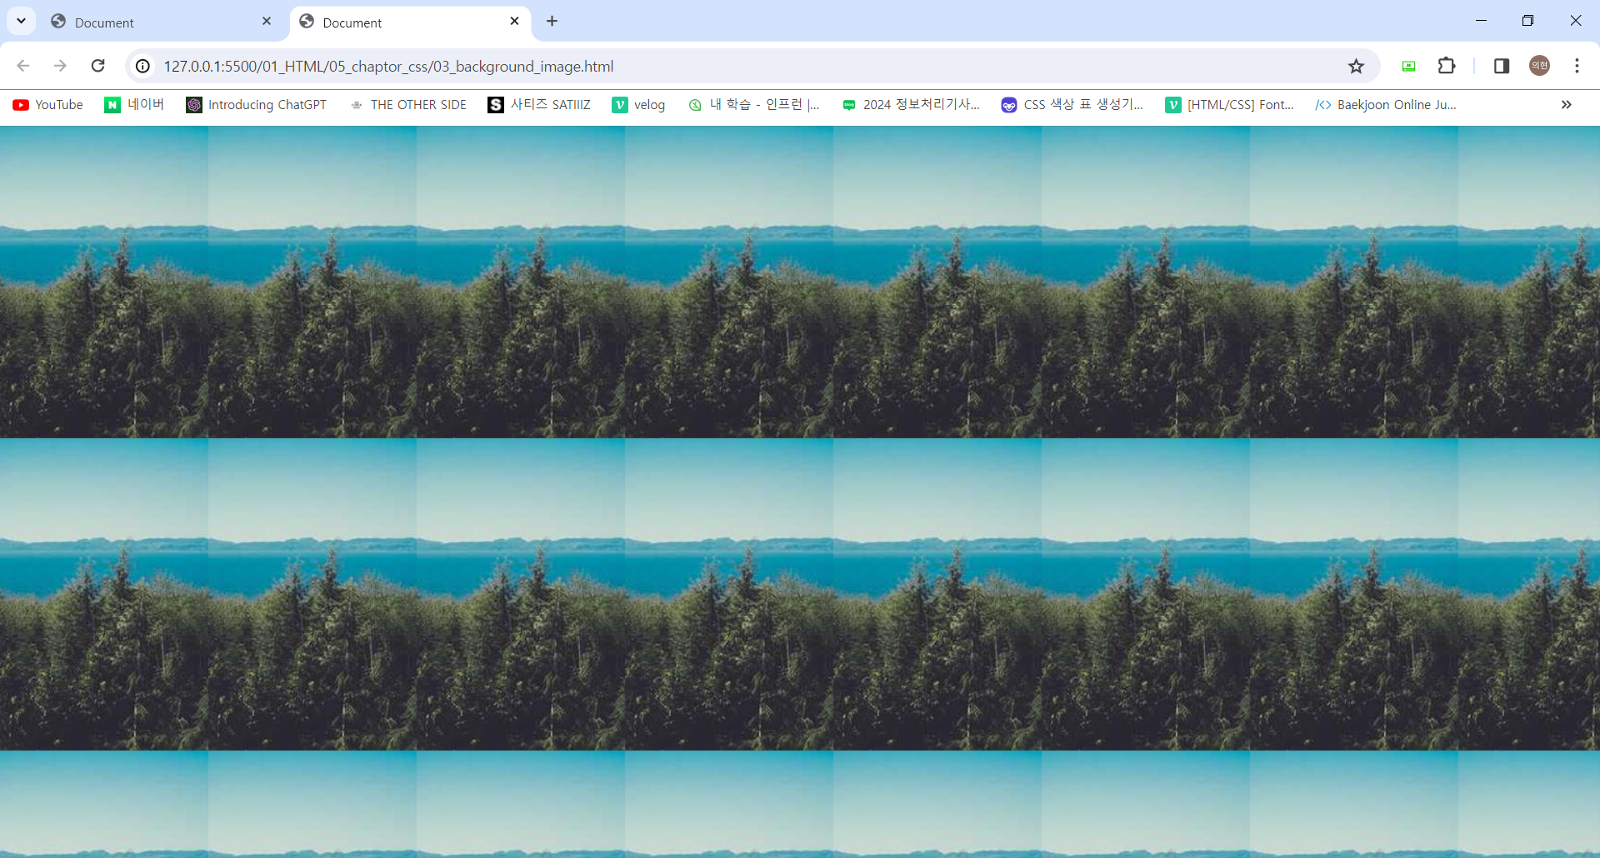Screen dimensions: 1600x858
Task: Toggle the browser side panel
Action: tap(1502, 66)
